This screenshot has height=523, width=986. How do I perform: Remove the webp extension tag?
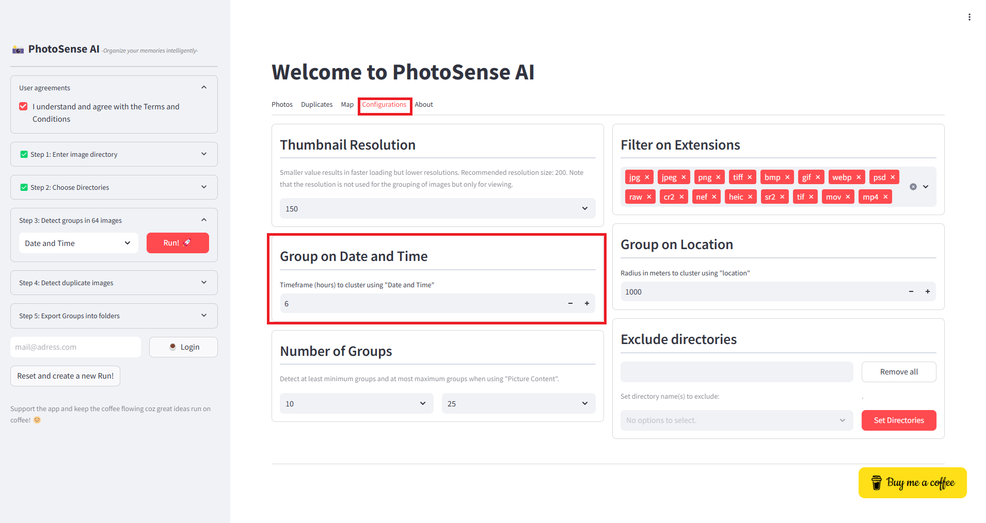coord(858,177)
